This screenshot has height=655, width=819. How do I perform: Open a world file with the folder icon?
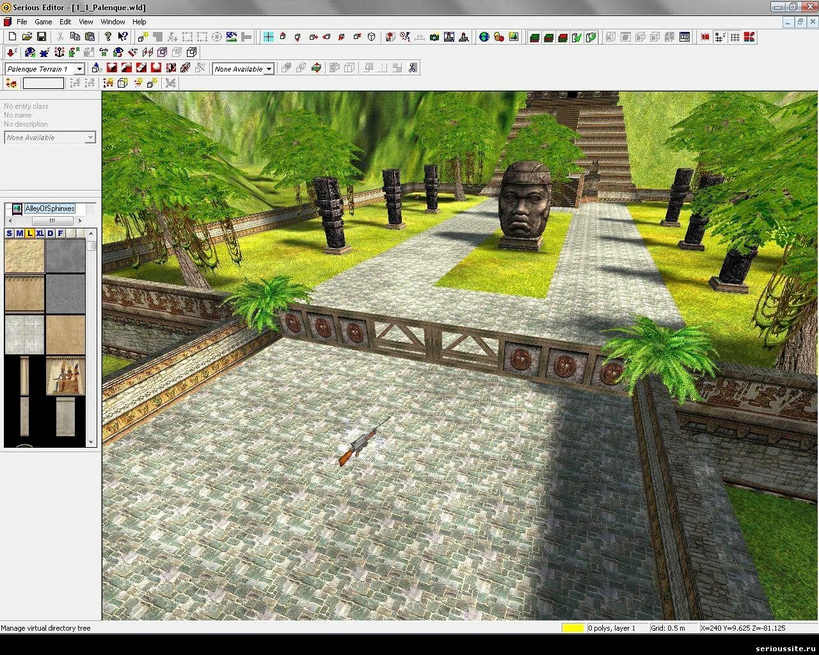pyautogui.click(x=27, y=37)
